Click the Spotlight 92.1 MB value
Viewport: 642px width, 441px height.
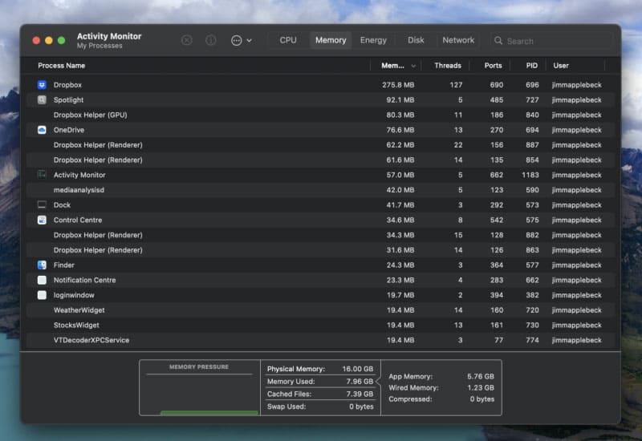400,99
